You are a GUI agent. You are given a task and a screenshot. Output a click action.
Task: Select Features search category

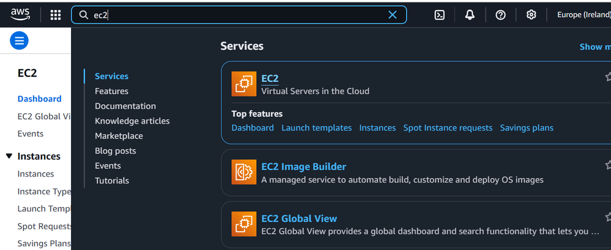111,91
